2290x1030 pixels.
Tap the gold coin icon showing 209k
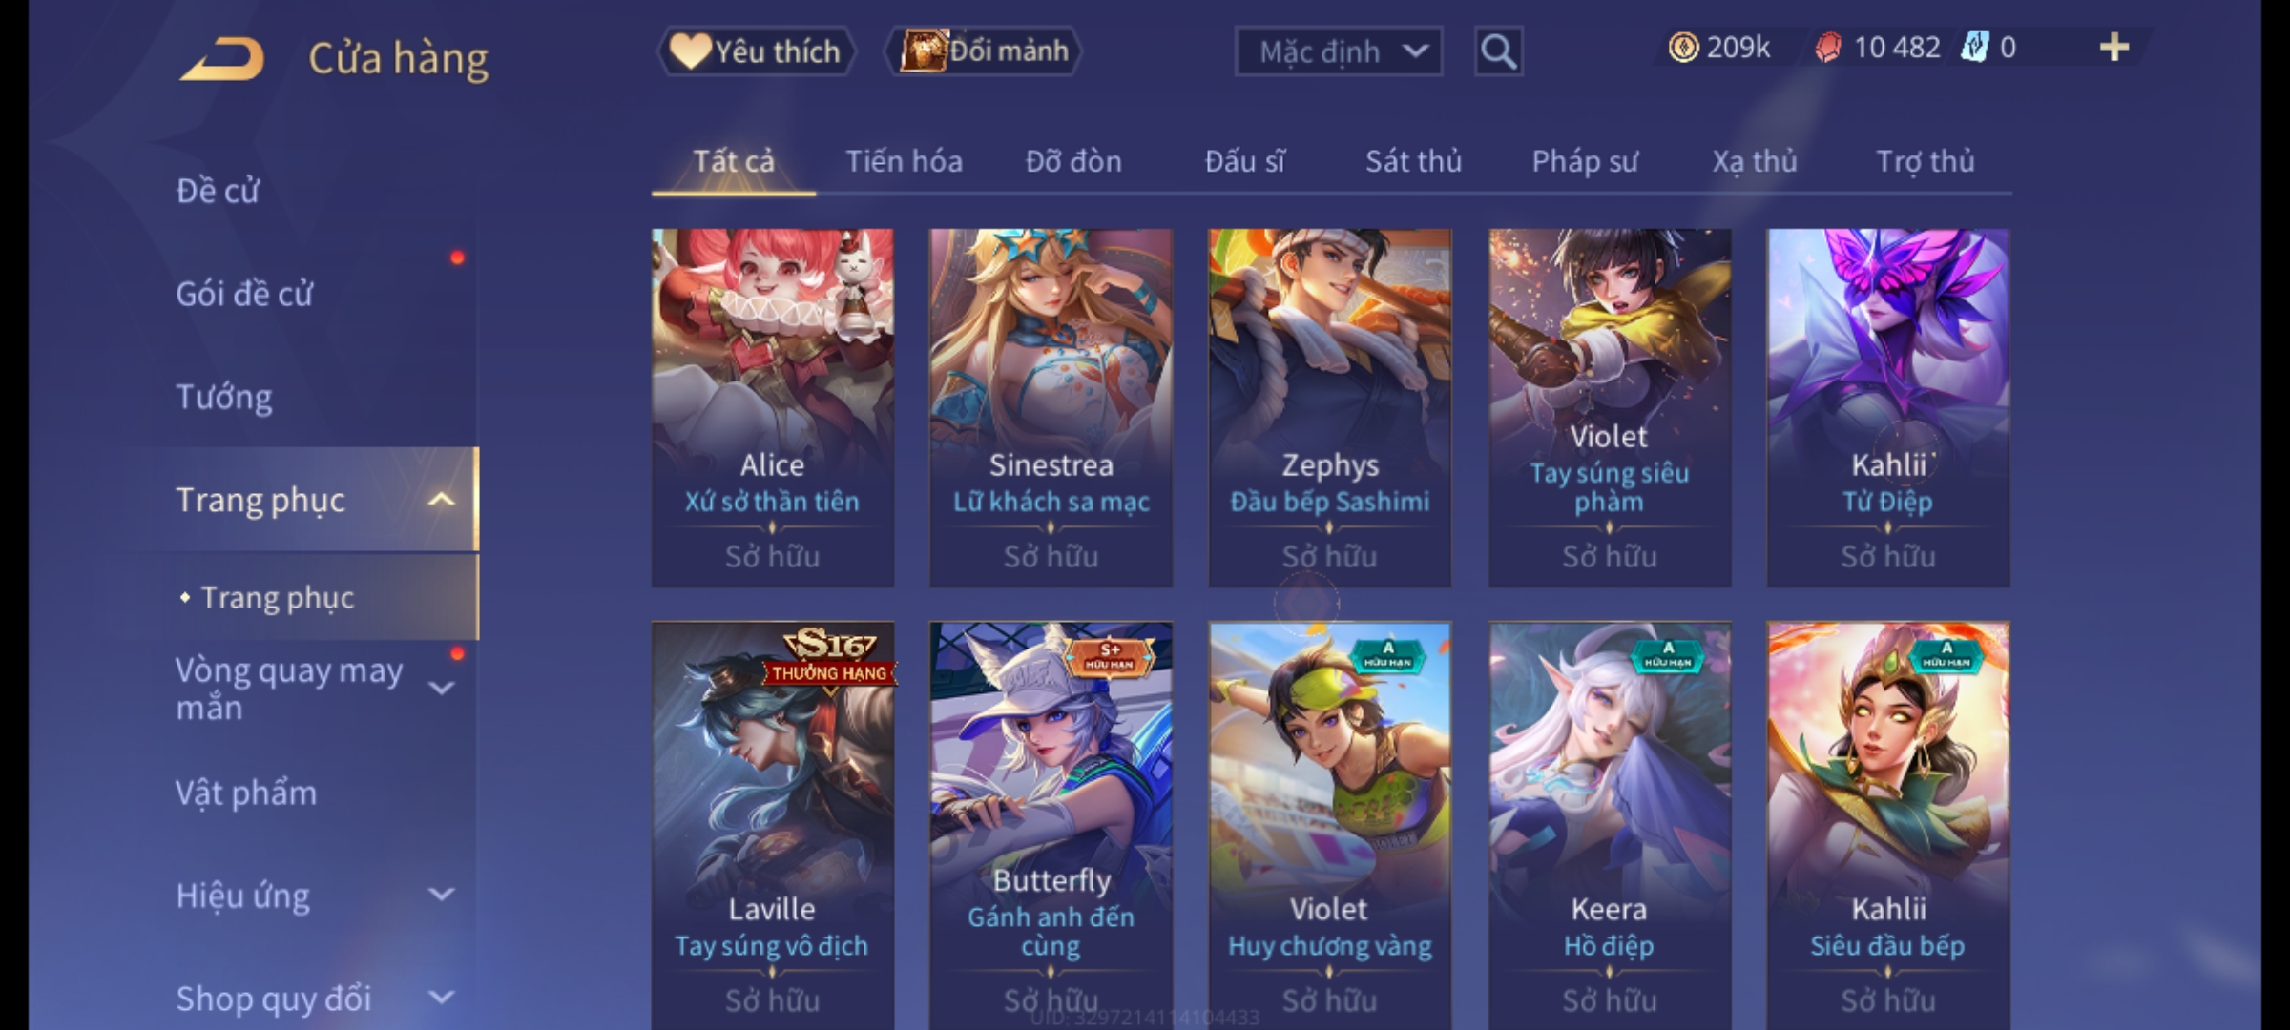tap(1683, 48)
